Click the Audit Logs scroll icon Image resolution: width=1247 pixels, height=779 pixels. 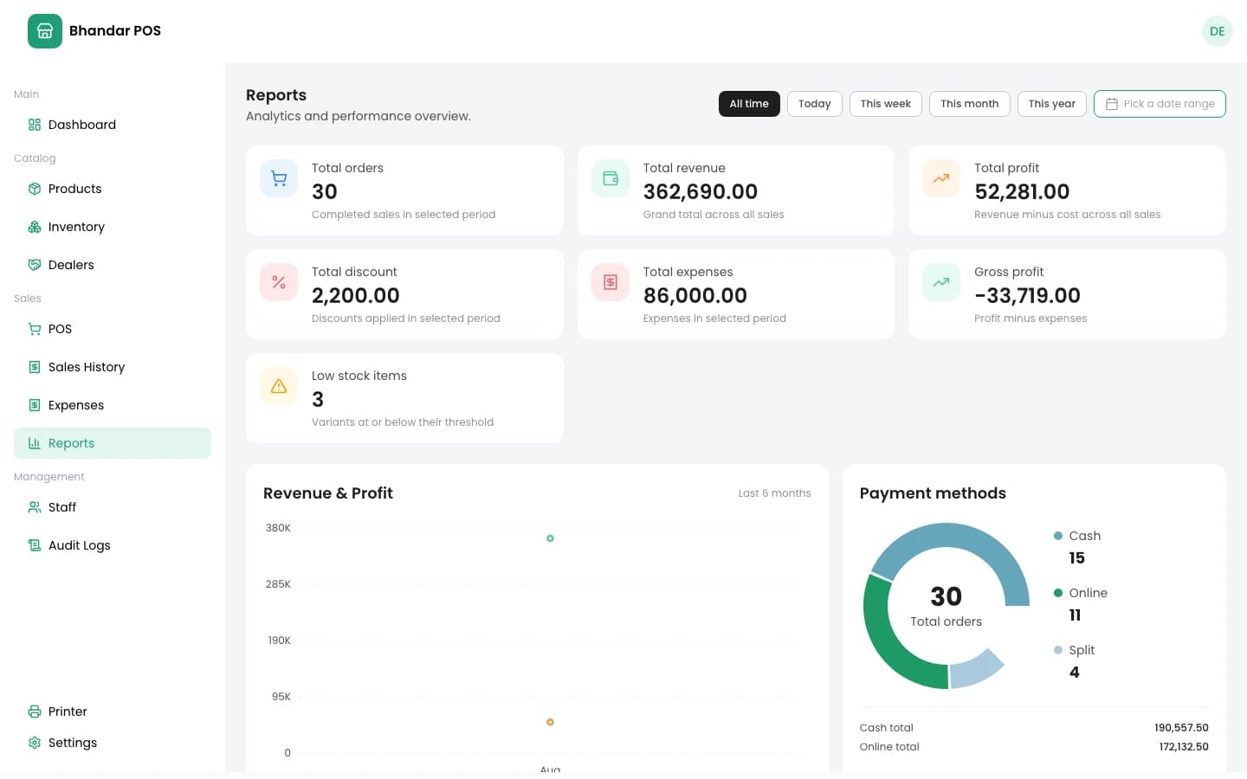pyautogui.click(x=35, y=545)
